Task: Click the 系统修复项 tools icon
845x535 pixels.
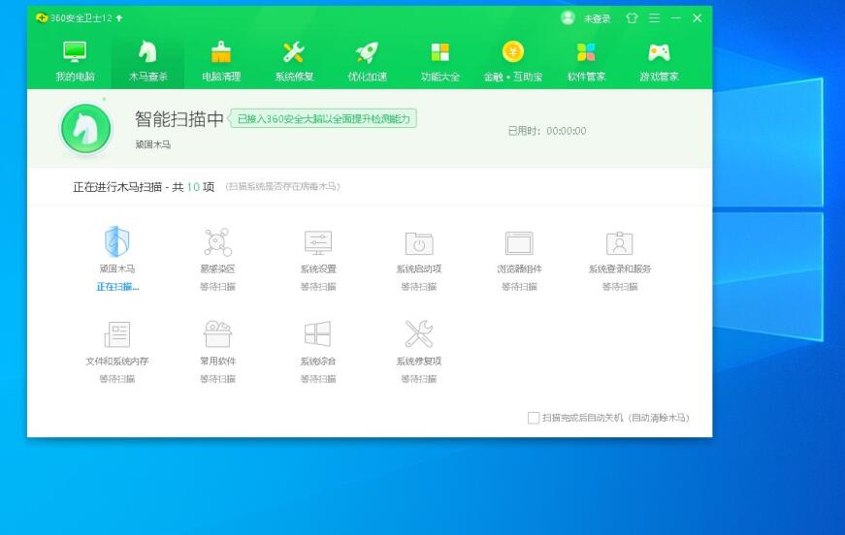Action: [x=419, y=333]
